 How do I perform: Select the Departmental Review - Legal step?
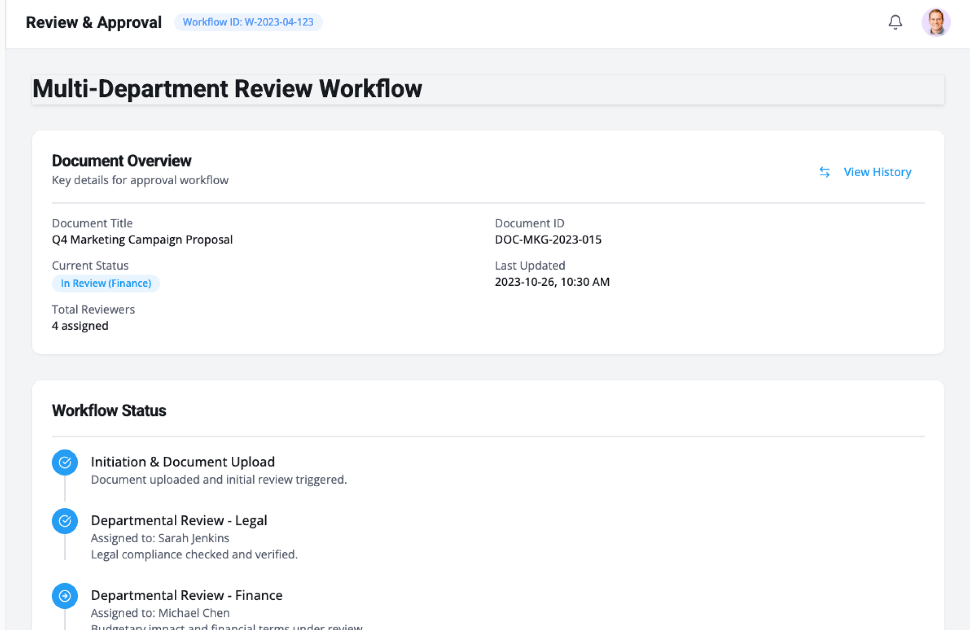179,520
